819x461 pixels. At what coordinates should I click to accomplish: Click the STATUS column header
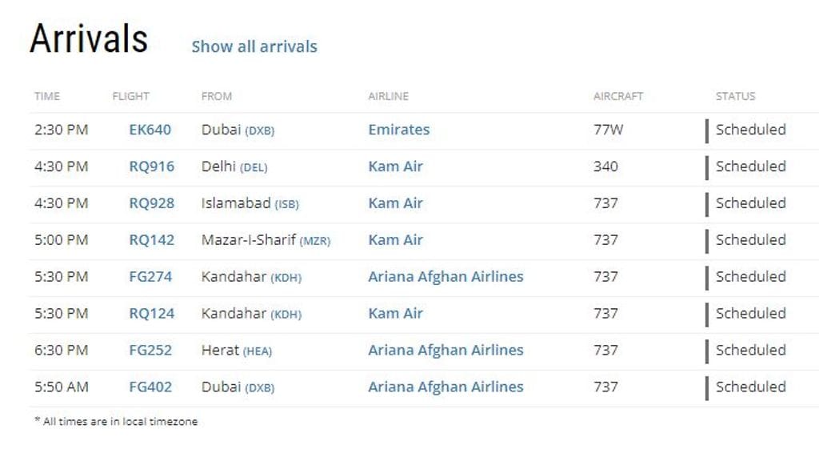(734, 96)
